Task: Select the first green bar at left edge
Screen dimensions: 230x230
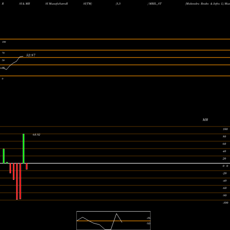Action: point(4,156)
